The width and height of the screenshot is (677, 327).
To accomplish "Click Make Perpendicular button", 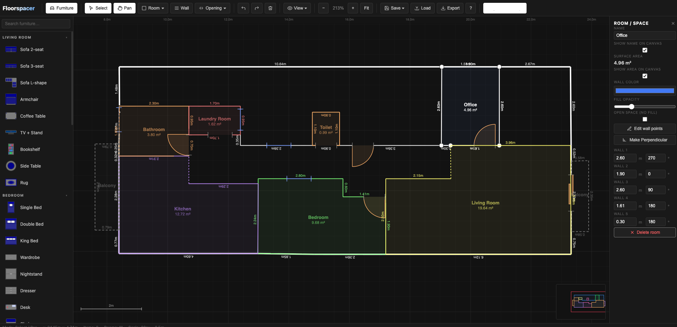I will click(x=645, y=140).
